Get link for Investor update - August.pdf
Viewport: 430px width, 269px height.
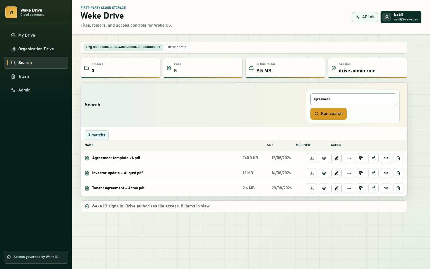pos(386,173)
